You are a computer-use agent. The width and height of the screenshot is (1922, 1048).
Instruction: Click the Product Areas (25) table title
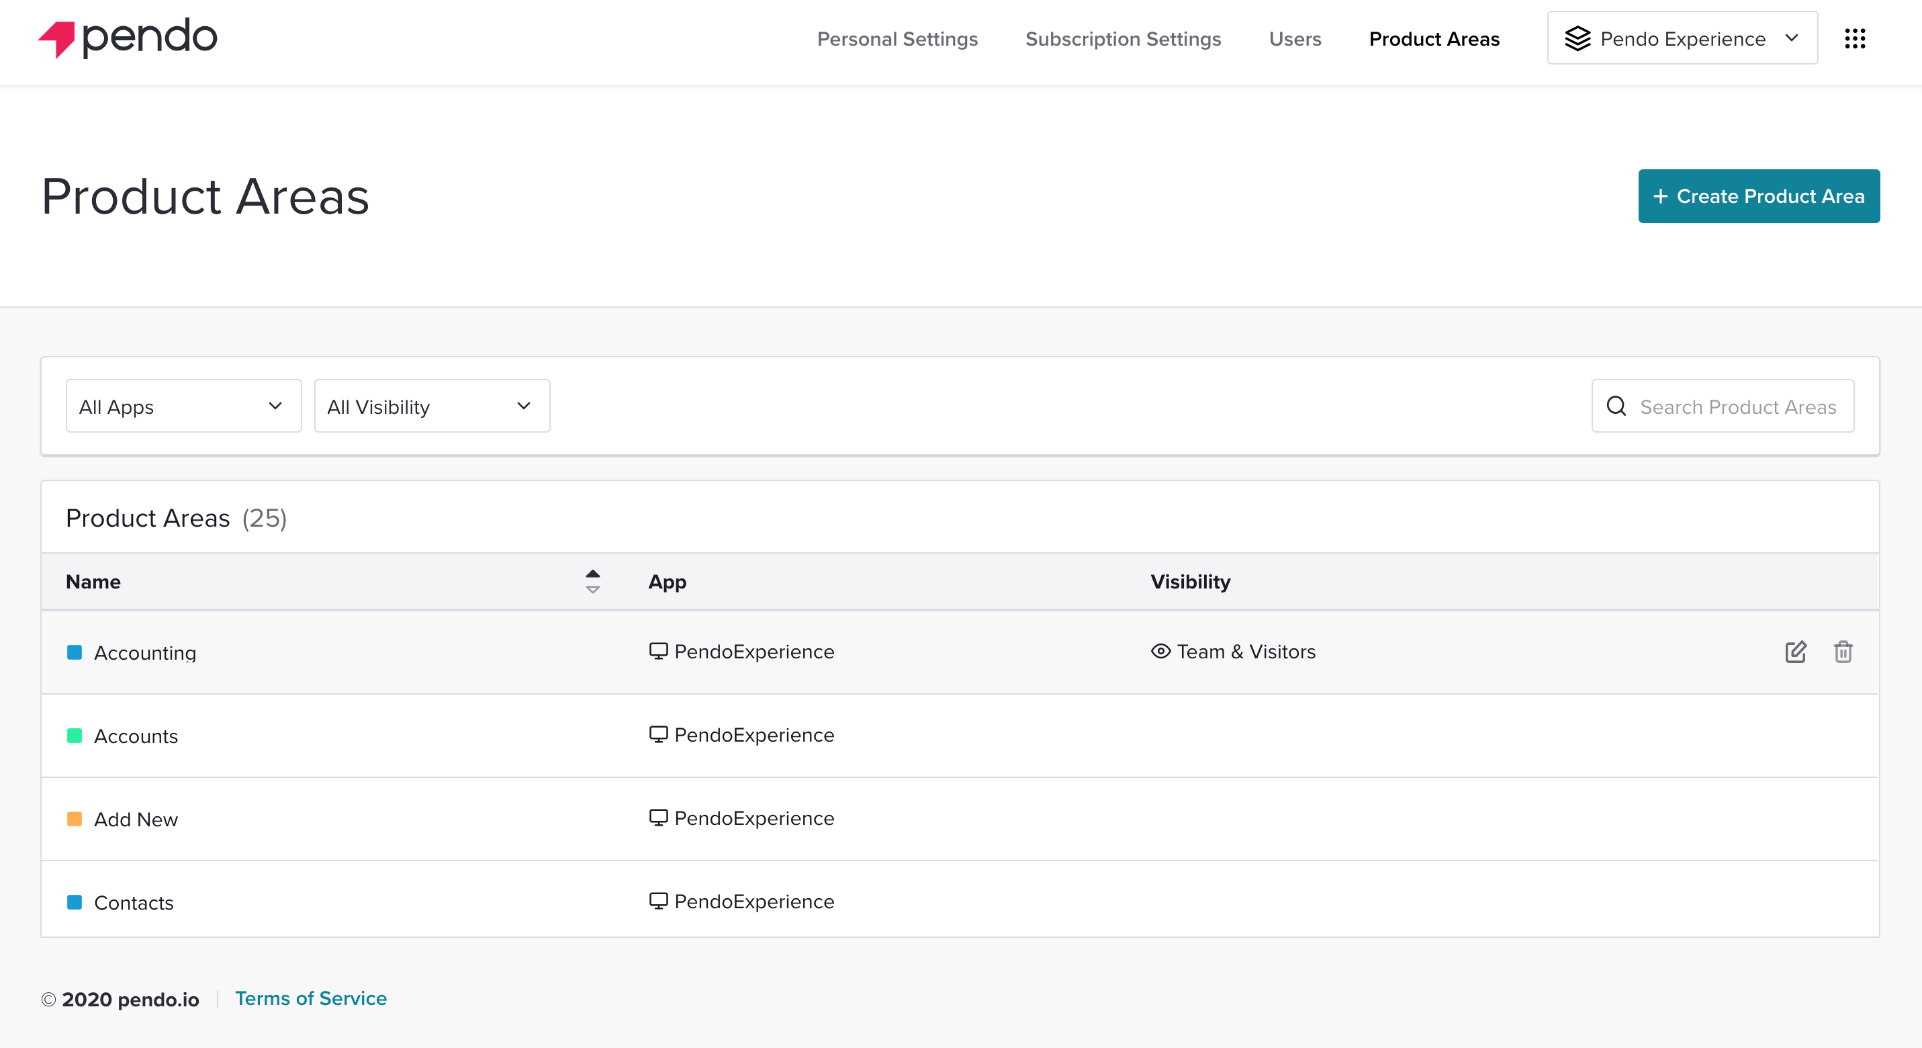(x=176, y=517)
